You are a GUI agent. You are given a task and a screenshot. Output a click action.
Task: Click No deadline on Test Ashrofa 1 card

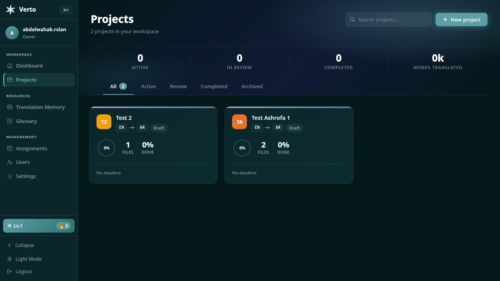tap(244, 173)
